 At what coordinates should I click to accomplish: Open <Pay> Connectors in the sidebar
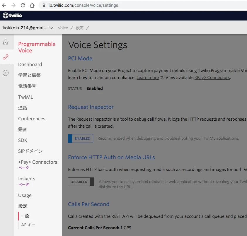click(x=38, y=162)
